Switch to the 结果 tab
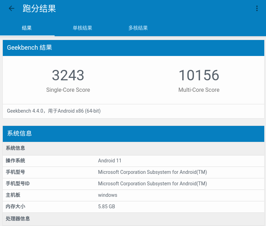Viewport: 266px width, 226px height. [27, 28]
